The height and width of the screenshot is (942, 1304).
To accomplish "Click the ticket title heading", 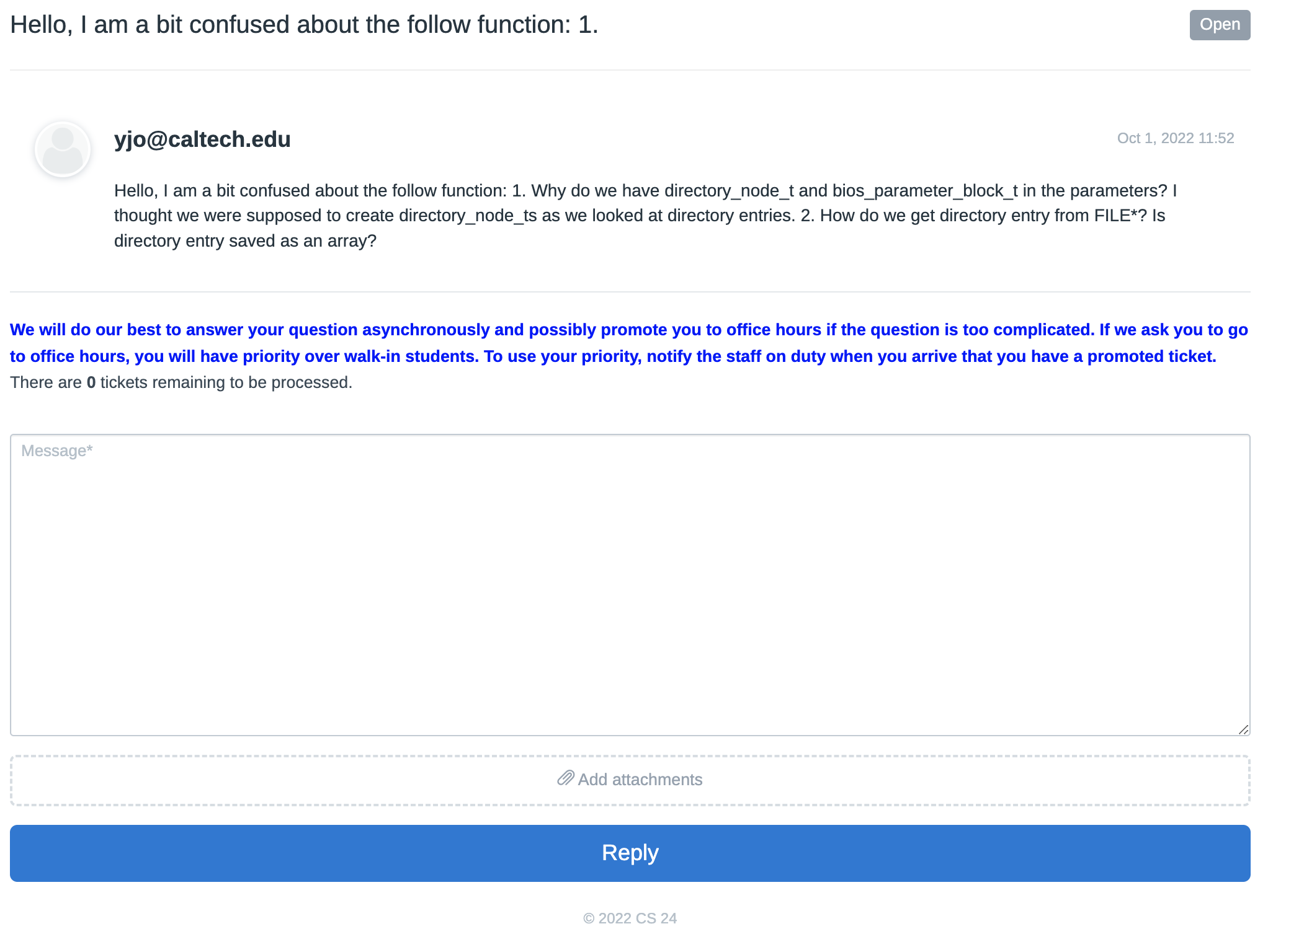I will coord(304,25).
